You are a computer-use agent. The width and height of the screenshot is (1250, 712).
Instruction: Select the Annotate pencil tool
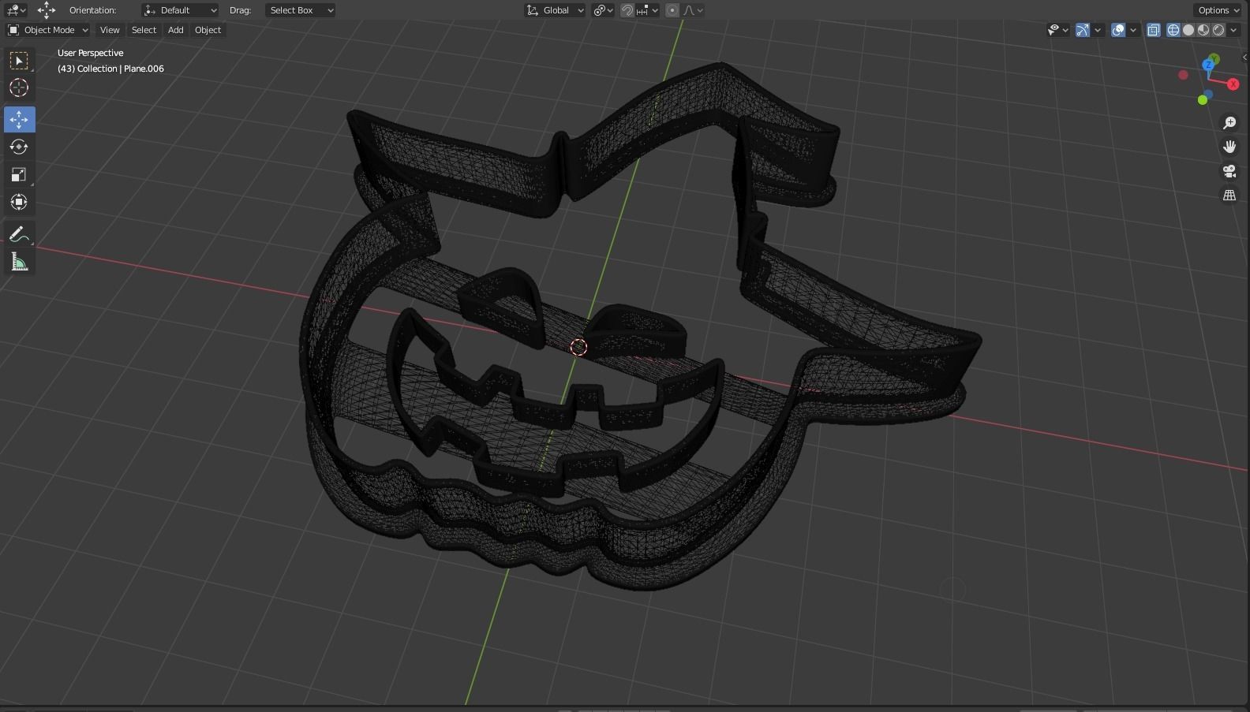click(19, 234)
